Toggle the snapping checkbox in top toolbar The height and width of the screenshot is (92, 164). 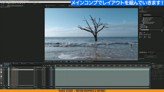pos(34,4)
